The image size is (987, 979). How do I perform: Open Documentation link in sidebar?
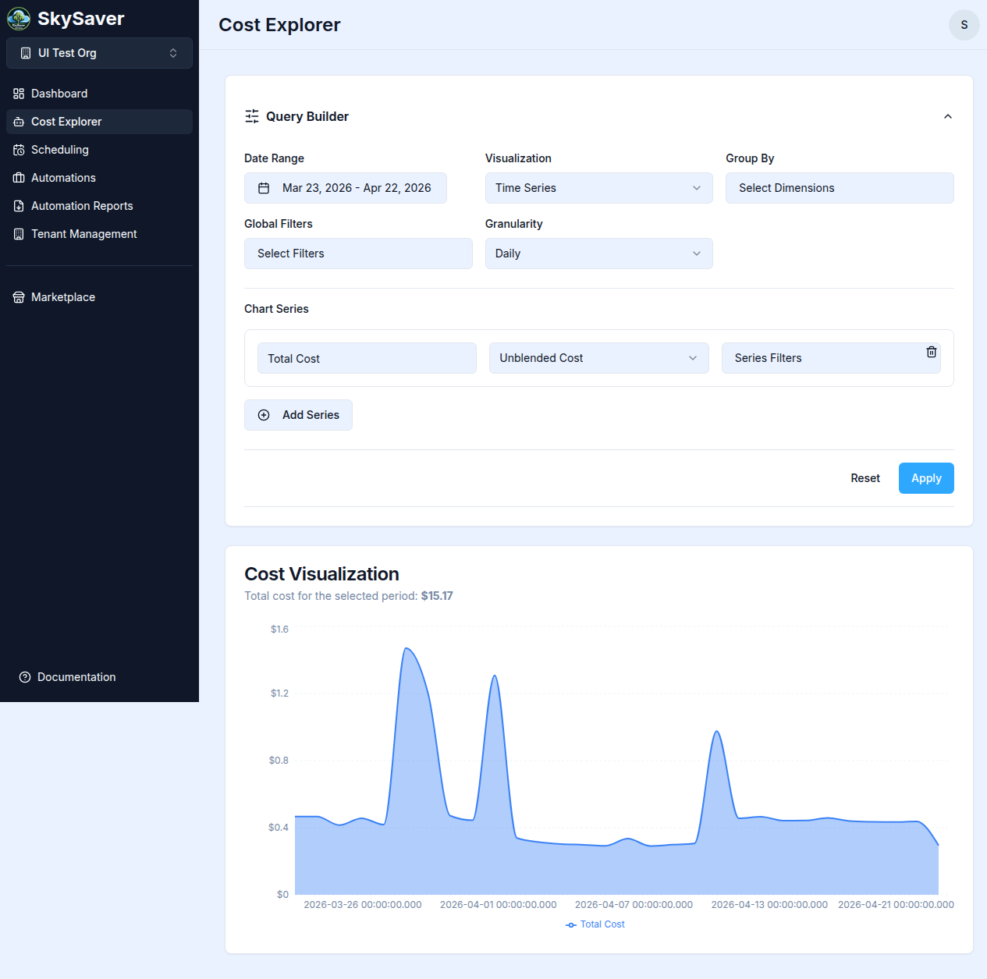(100, 677)
